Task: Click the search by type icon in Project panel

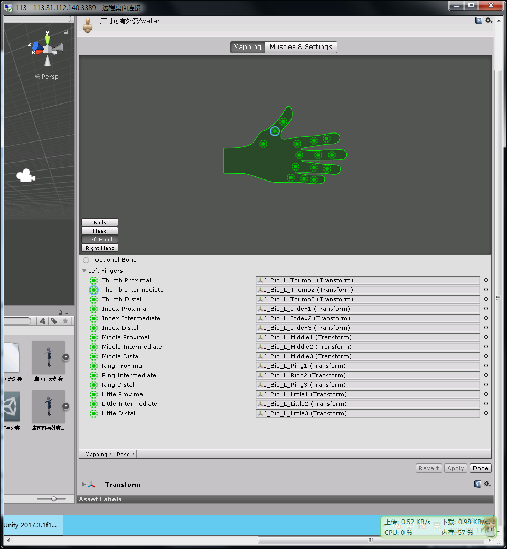Action: (x=42, y=321)
